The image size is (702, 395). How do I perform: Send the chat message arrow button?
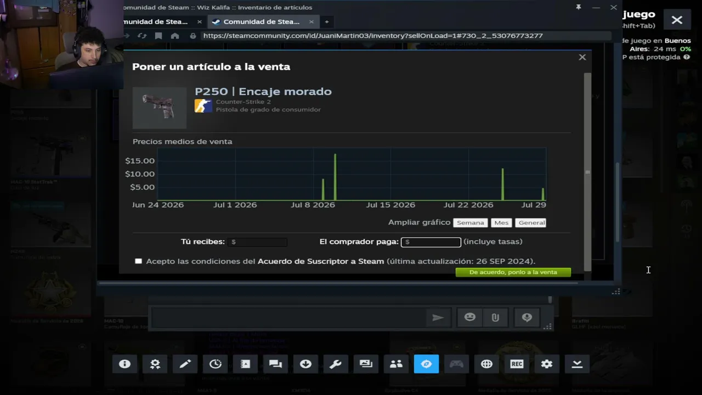coord(438,317)
